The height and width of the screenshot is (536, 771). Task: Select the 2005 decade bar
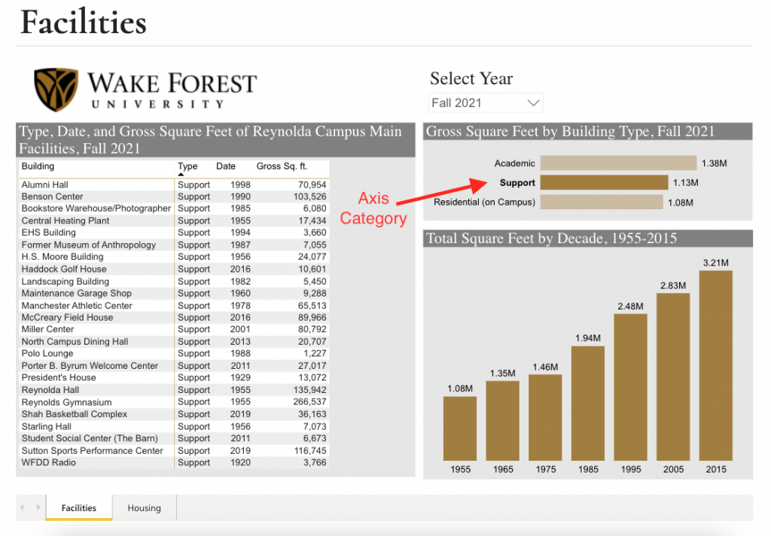click(x=673, y=376)
